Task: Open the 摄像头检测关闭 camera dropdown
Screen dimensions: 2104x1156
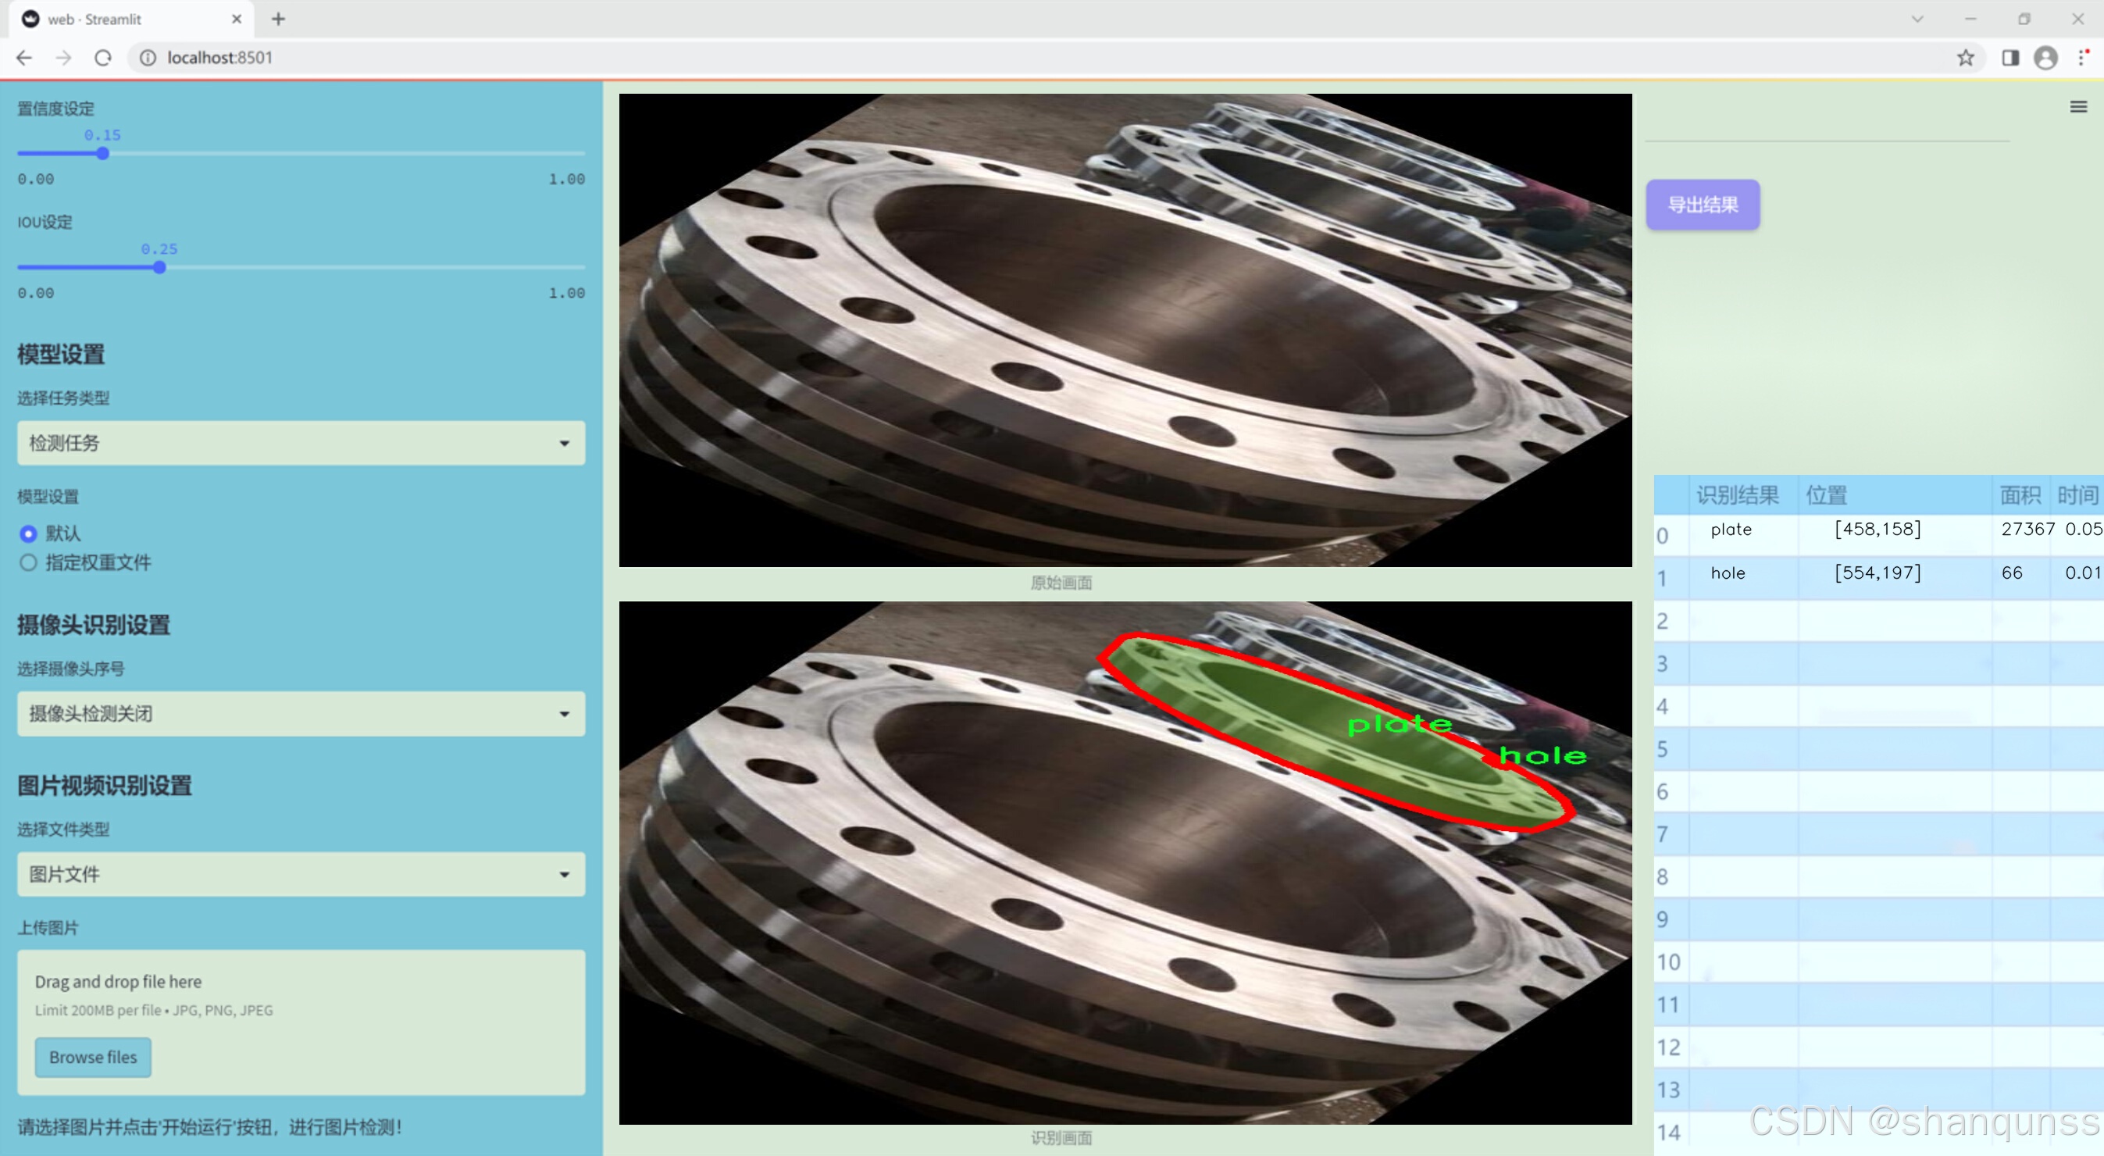Action: [x=301, y=713]
